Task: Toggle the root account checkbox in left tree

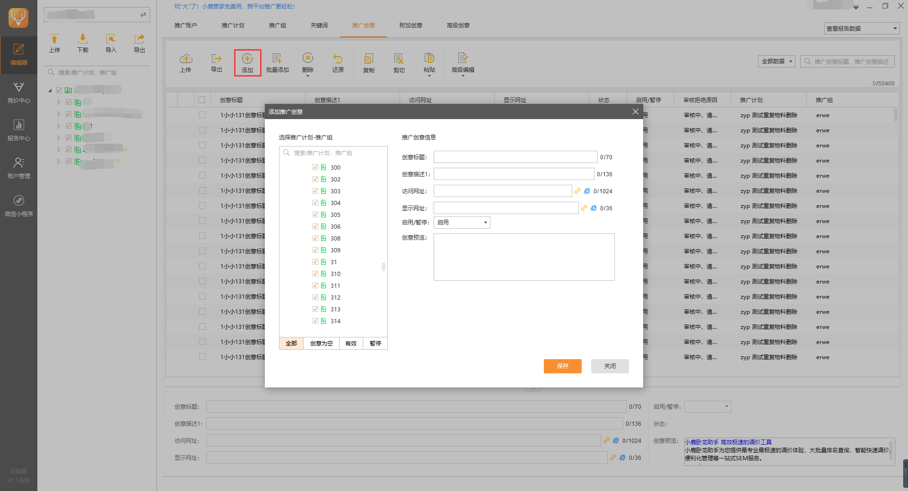Action: click(x=59, y=90)
